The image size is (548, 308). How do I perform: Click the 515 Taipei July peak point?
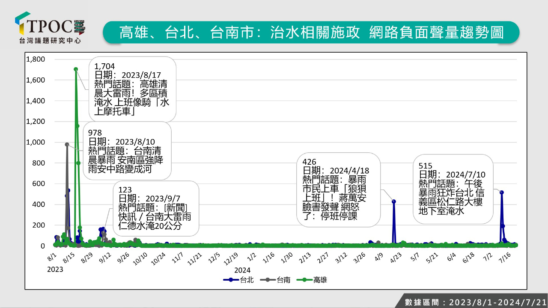click(502, 192)
